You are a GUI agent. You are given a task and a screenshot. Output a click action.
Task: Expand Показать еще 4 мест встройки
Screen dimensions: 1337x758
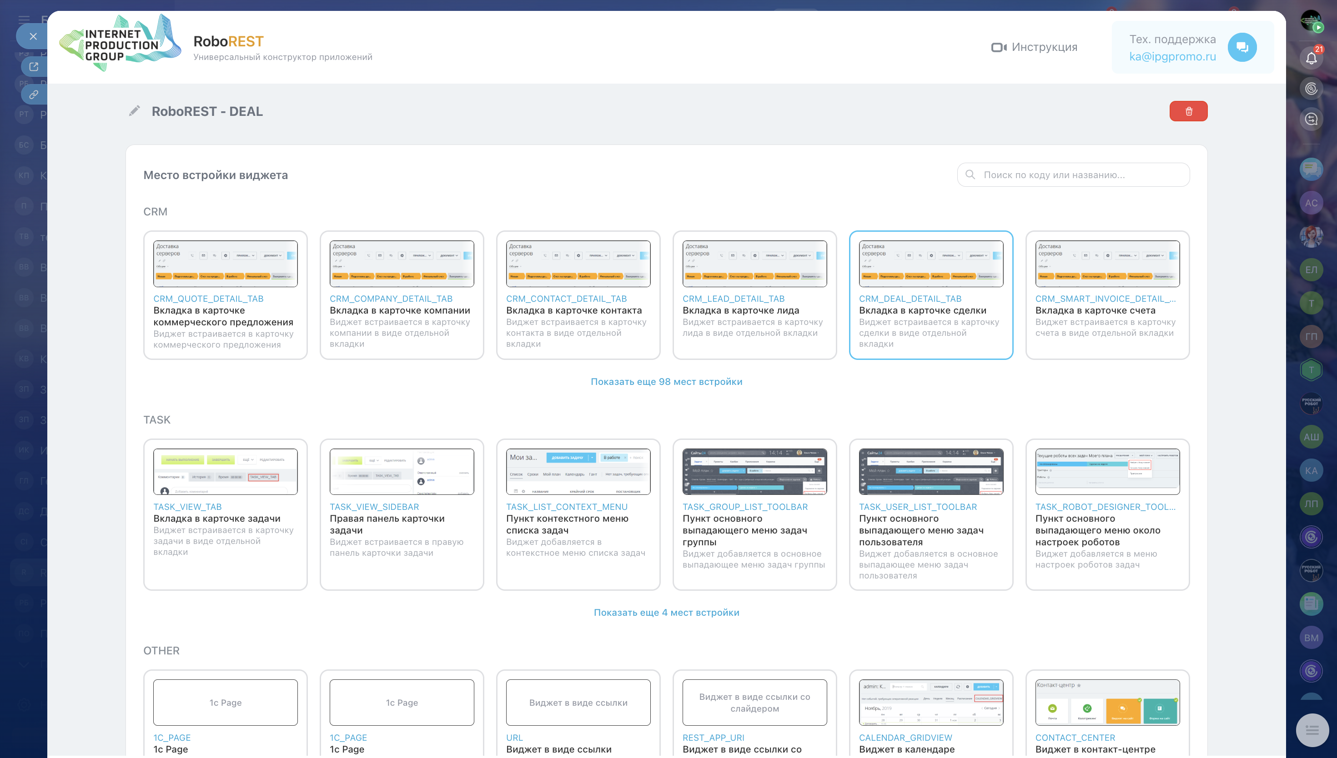click(x=666, y=612)
